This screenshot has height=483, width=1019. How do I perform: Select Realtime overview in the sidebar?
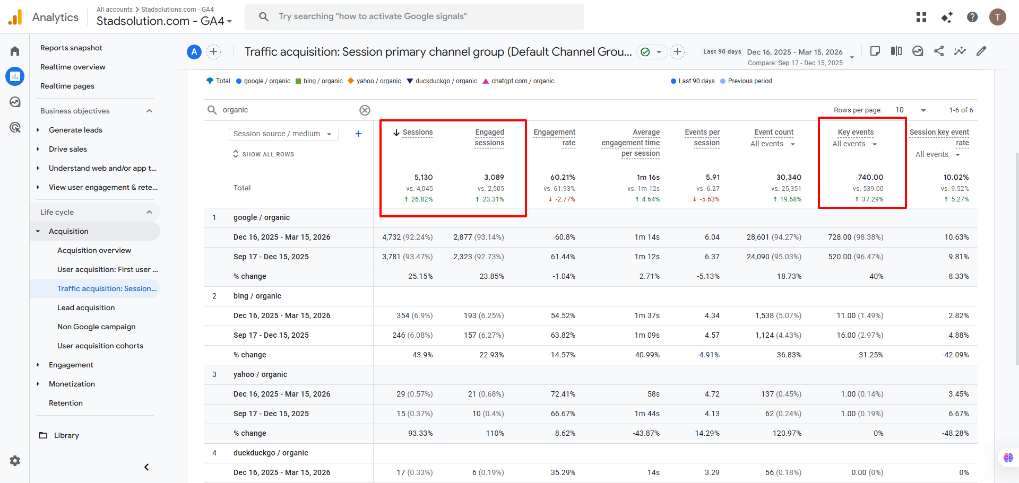click(x=73, y=67)
